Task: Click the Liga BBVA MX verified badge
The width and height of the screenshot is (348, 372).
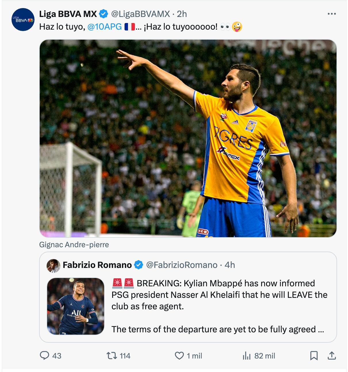Action: click(x=104, y=14)
